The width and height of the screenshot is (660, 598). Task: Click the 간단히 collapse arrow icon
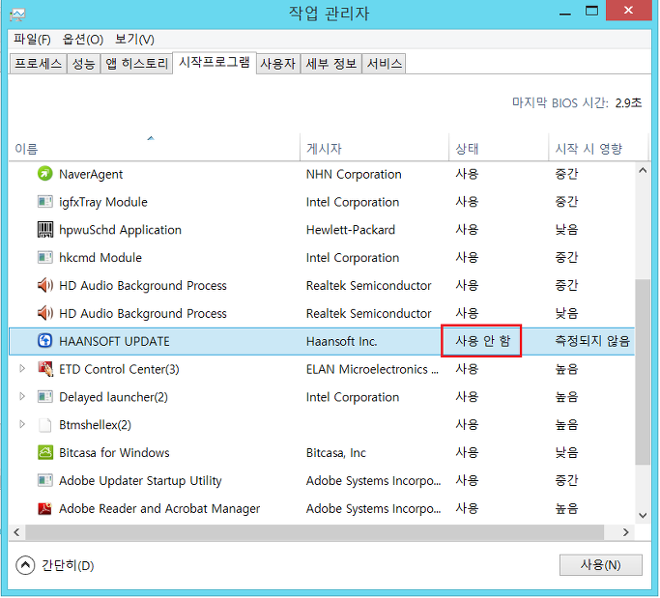[25, 565]
